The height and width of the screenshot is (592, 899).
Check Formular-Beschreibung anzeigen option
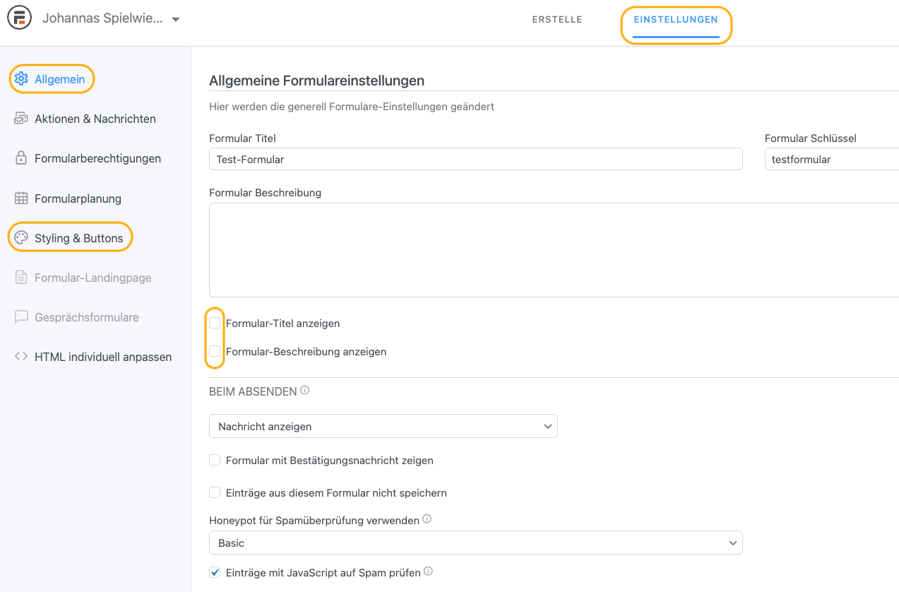coord(215,352)
